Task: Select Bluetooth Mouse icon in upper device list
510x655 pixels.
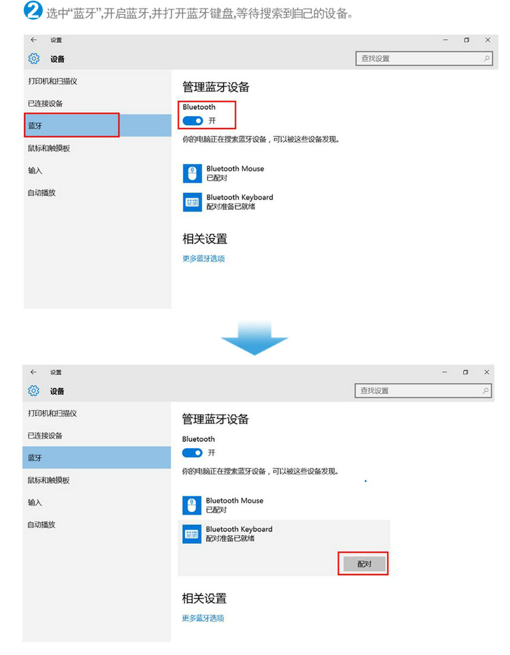Action: coord(192,173)
